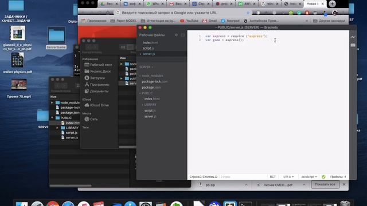Screen dimensions: 367x206
Task: Open server.js under PUBLIC folder
Action: pos(150,116)
